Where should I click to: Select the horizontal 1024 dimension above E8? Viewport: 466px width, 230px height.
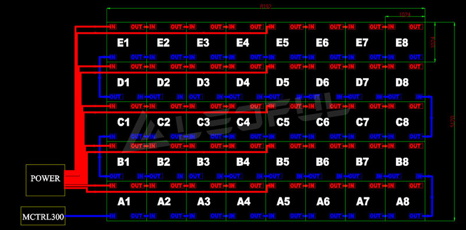click(405, 15)
